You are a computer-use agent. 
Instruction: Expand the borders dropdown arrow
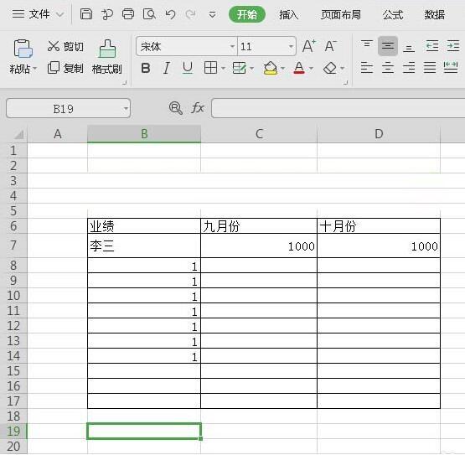tap(223, 69)
